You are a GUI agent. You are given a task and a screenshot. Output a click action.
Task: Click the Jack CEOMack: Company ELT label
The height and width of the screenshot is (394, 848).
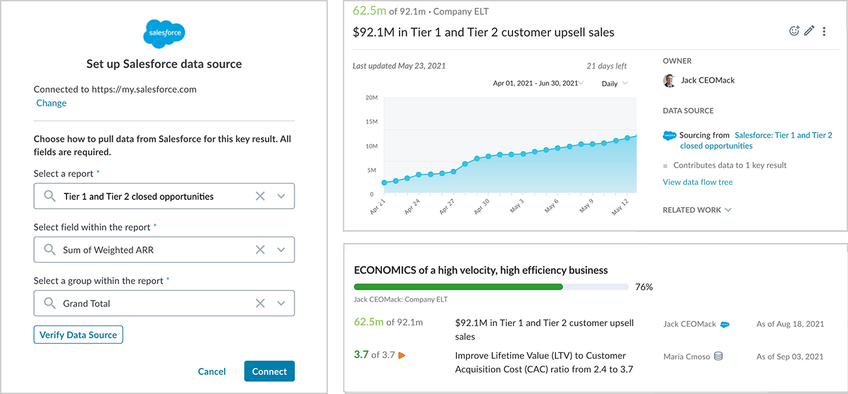tap(401, 300)
